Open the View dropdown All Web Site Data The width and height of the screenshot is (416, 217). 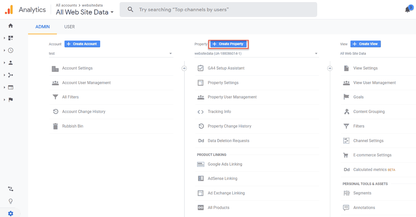tap(378, 54)
